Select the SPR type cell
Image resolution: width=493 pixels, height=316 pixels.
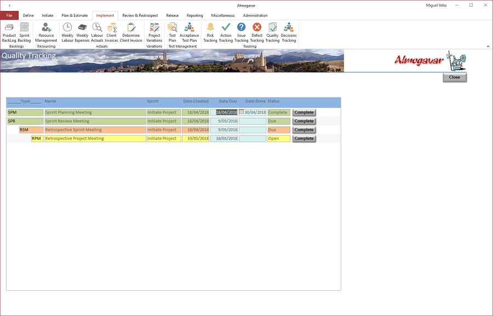click(25, 121)
